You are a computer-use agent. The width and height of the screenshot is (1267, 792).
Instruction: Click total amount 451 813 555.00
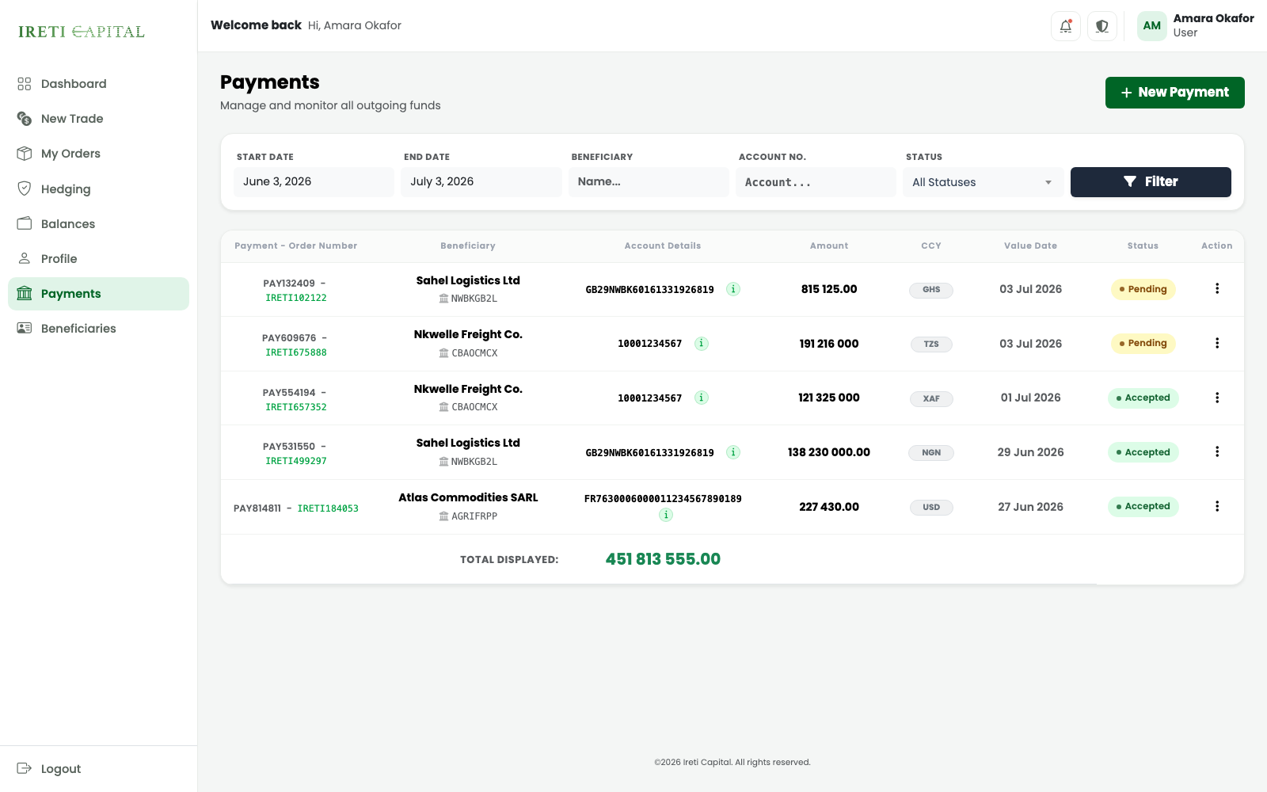(x=663, y=560)
